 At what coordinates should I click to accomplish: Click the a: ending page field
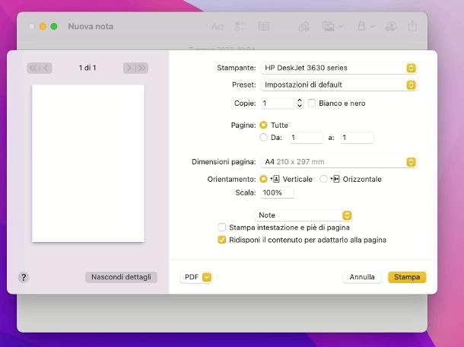point(357,138)
